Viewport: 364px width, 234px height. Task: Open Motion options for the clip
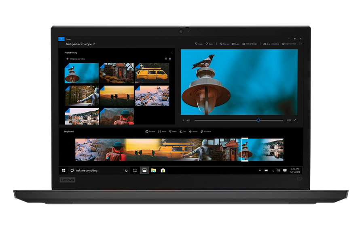193,132
